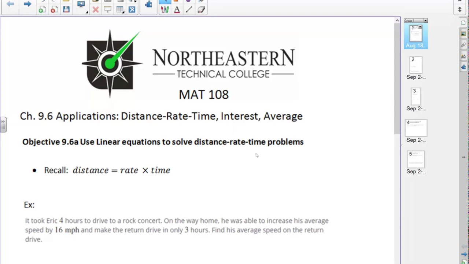Screen dimensions: 469x264
Task: Click the 'Ex:' label
Action: click(x=29, y=205)
